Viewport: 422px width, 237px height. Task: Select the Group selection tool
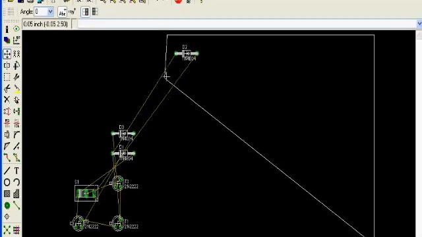point(7,77)
